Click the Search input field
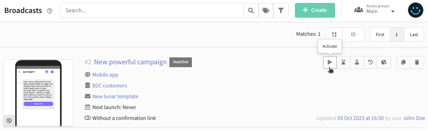This screenshot has width=428, height=130. (152, 10)
